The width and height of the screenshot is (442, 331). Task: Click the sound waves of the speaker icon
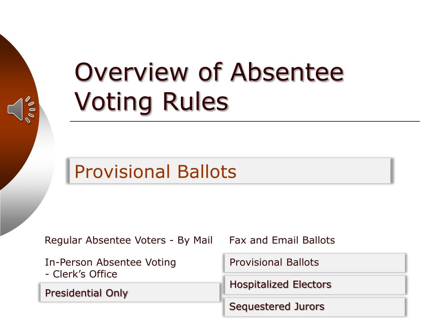coord(30,109)
